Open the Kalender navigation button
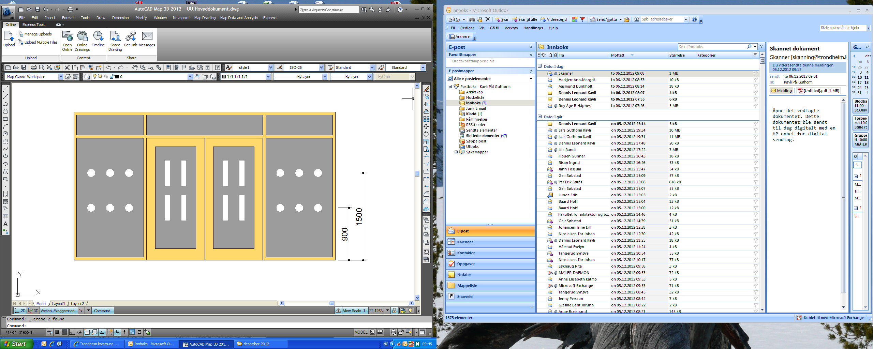Image resolution: width=873 pixels, height=349 pixels. [490, 242]
